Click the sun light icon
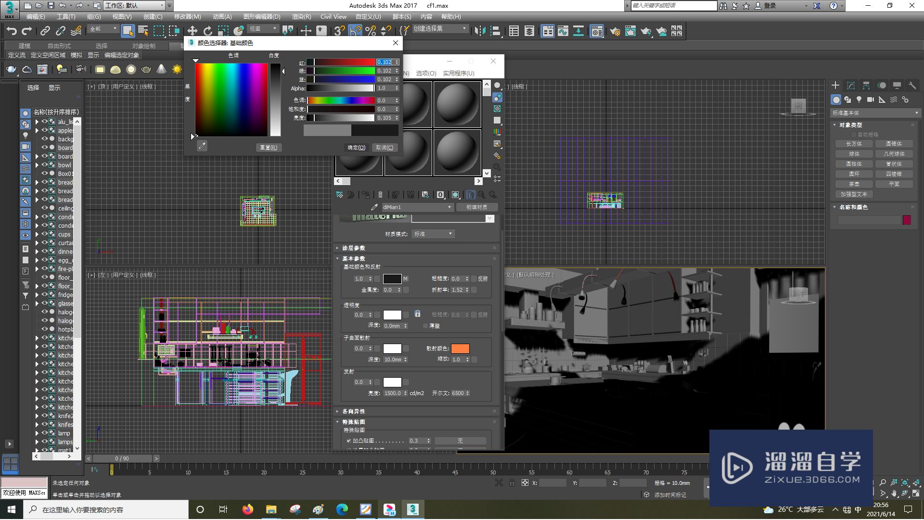The height and width of the screenshot is (520, 924). click(x=177, y=70)
